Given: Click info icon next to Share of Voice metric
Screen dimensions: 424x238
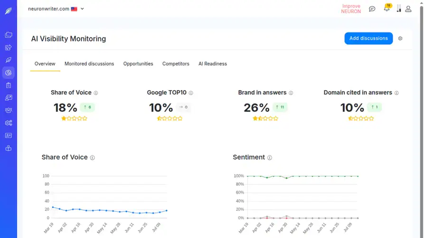Looking at the screenshot, I should (x=96, y=93).
